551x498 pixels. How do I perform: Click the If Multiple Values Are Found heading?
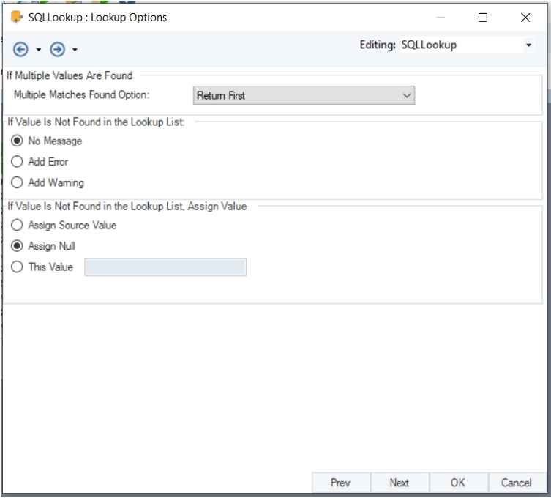(70, 75)
